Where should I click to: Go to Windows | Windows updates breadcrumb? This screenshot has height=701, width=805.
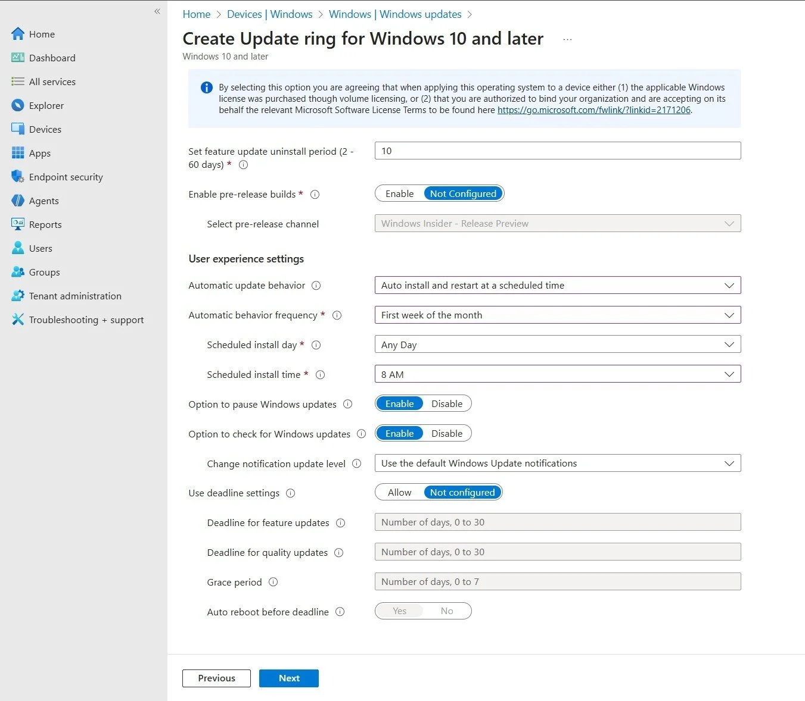point(395,14)
